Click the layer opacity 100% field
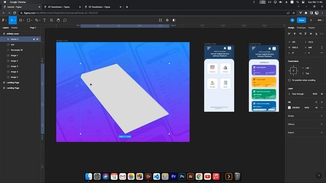The width and height of the screenshot is (326, 183). [x=315, y=94]
